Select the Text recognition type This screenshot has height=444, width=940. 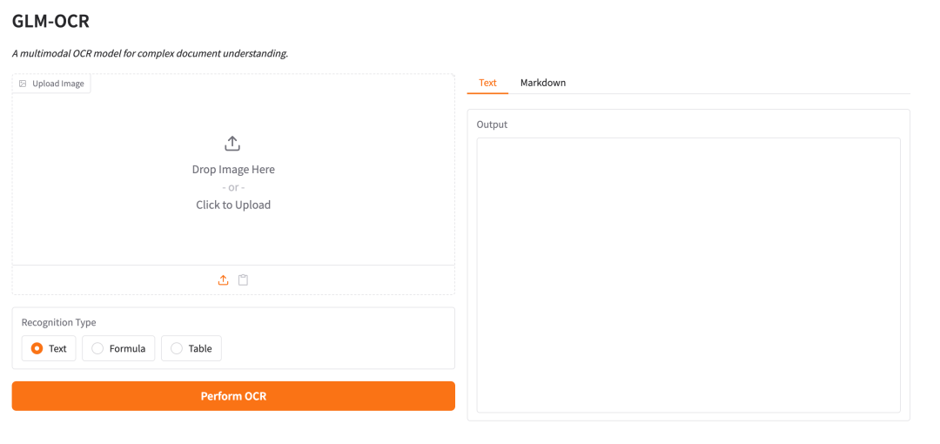pyautogui.click(x=37, y=348)
